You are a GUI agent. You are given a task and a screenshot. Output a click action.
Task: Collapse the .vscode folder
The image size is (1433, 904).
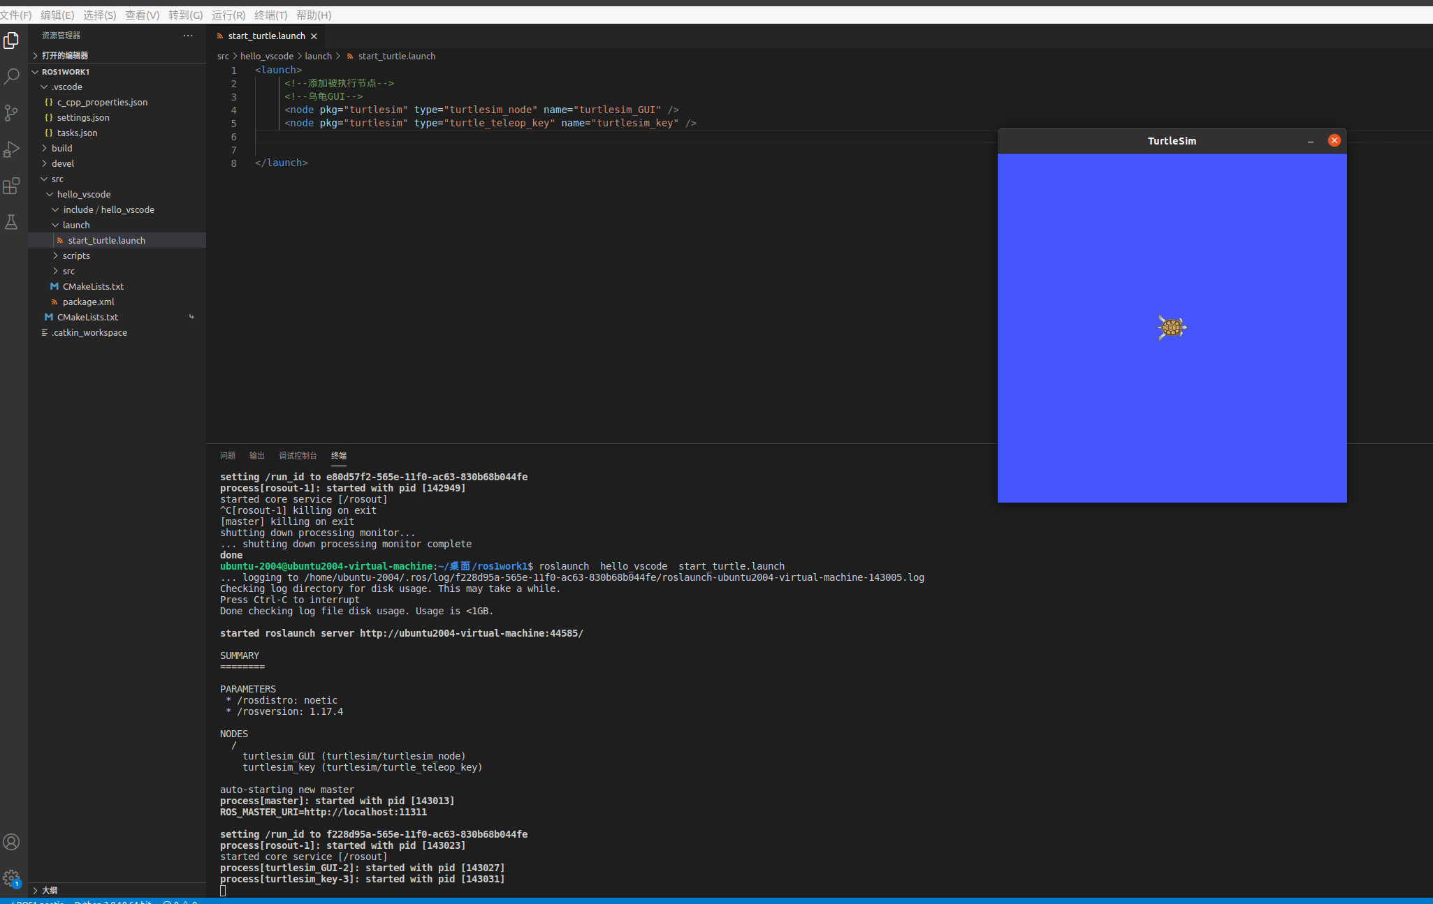coord(66,87)
